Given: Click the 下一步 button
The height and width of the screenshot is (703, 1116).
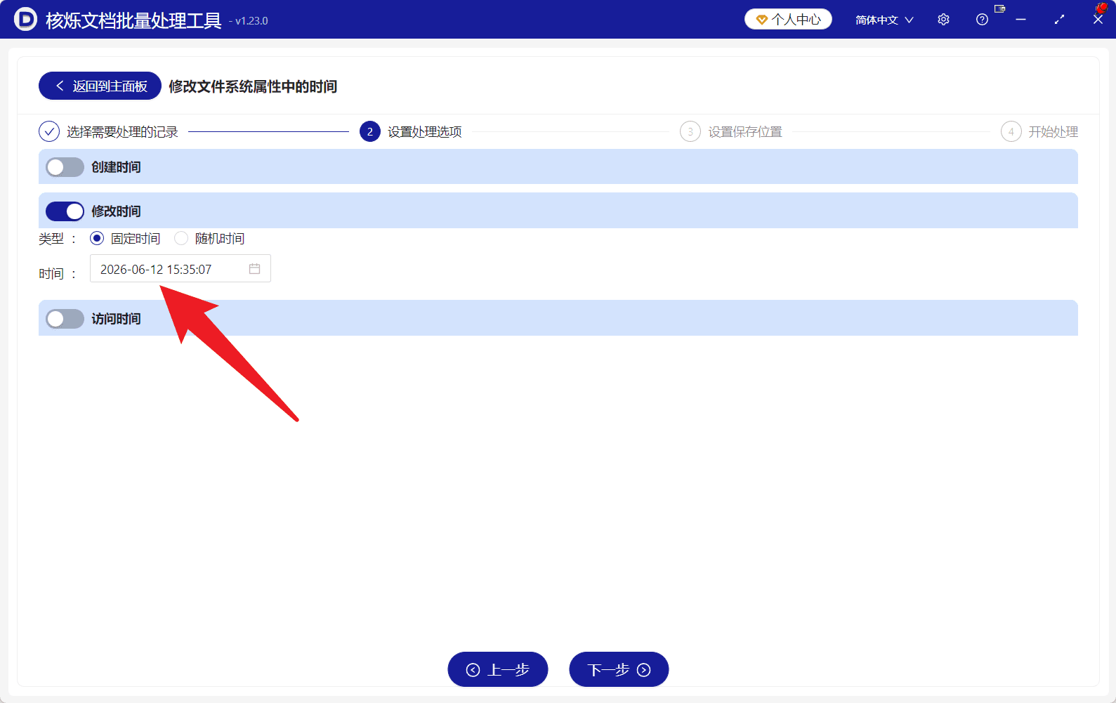Looking at the screenshot, I should coord(619,669).
